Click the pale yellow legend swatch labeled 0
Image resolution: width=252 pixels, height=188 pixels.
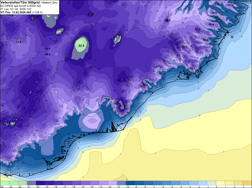220,183
